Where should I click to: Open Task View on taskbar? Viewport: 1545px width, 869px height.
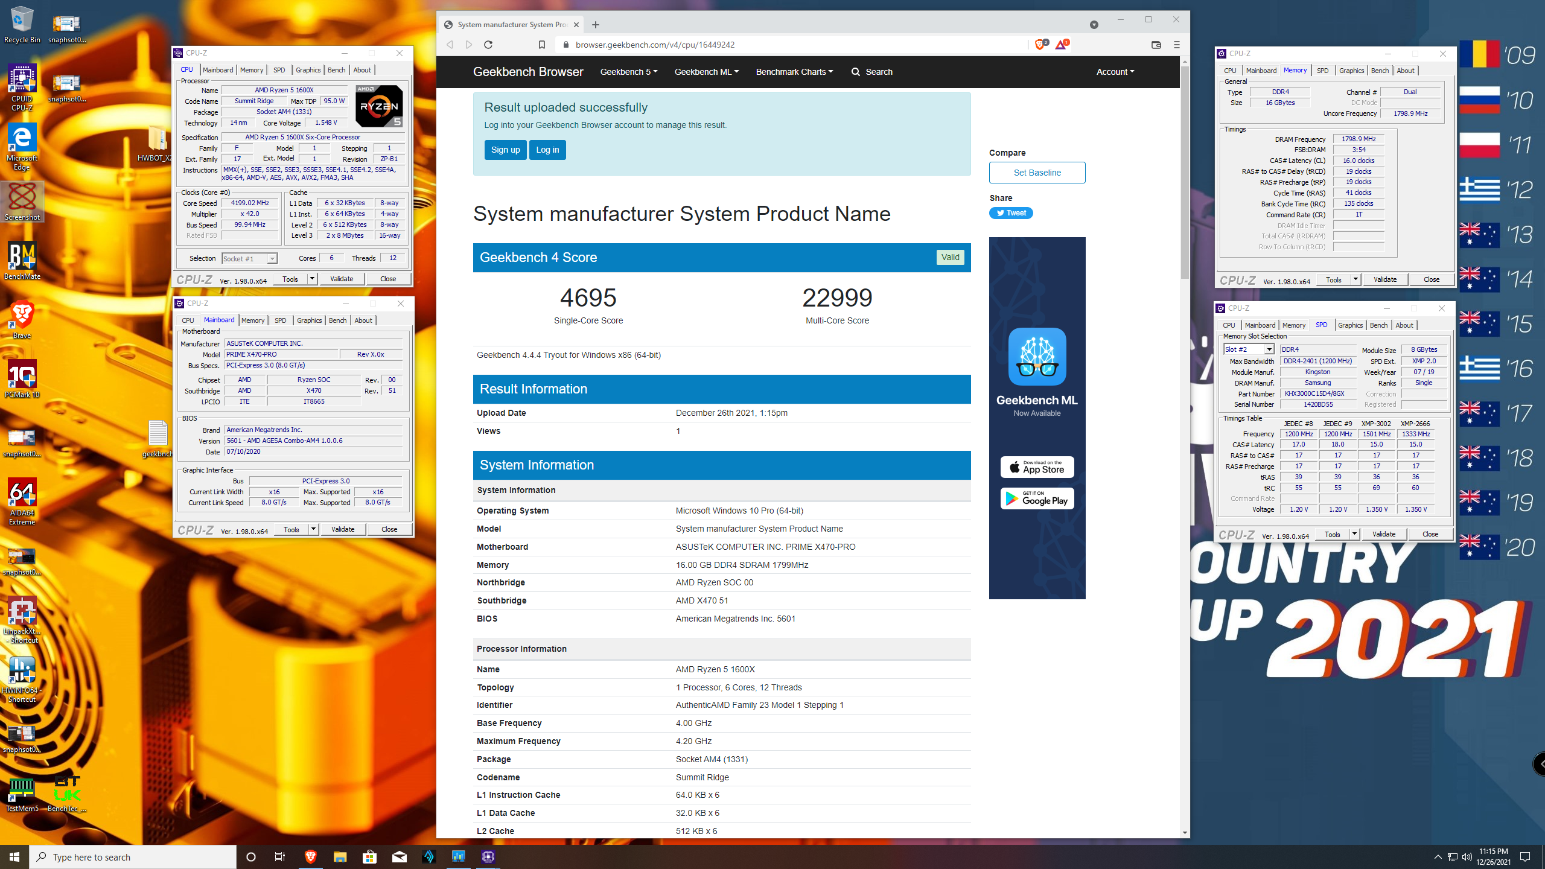pos(279,856)
